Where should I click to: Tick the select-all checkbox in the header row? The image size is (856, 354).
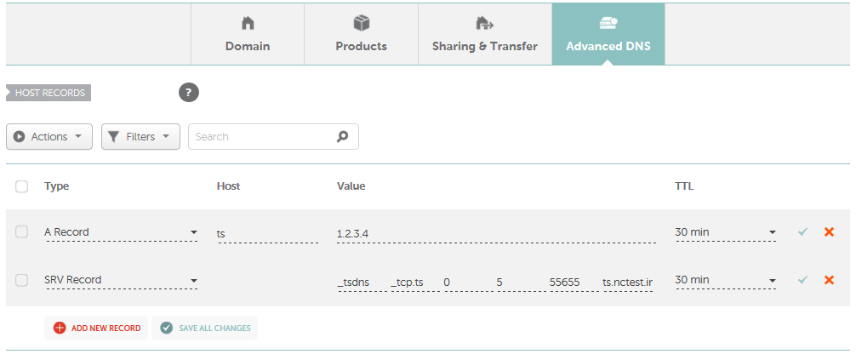click(x=22, y=187)
